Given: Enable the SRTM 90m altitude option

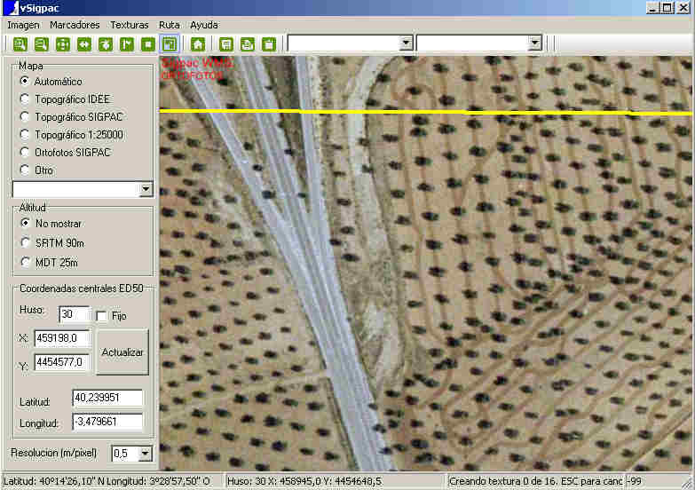Looking at the screenshot, I should [25, 242].
